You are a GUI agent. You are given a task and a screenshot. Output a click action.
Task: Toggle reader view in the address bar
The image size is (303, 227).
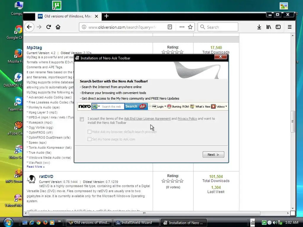coord(170,27)
